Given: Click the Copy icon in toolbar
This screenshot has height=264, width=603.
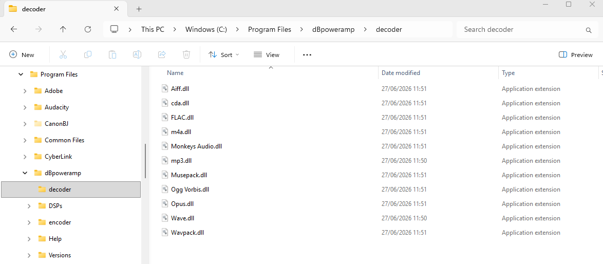Looking at the screenshot, I should (x=88, y=54).
